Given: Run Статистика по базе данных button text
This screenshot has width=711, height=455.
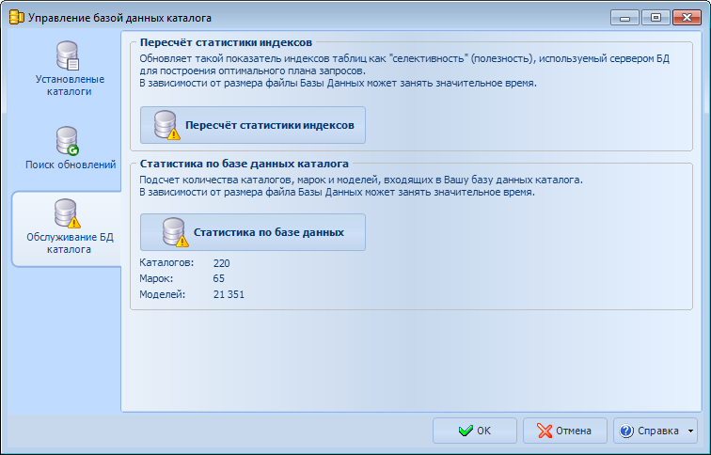Looking at the screenshot, I should 268,231.
